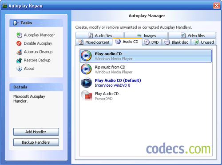This screenshot has width=222, height=165.
Task: Click the InterVideo WinDVD 8 handler icon
Action: (x=86, y=82)
